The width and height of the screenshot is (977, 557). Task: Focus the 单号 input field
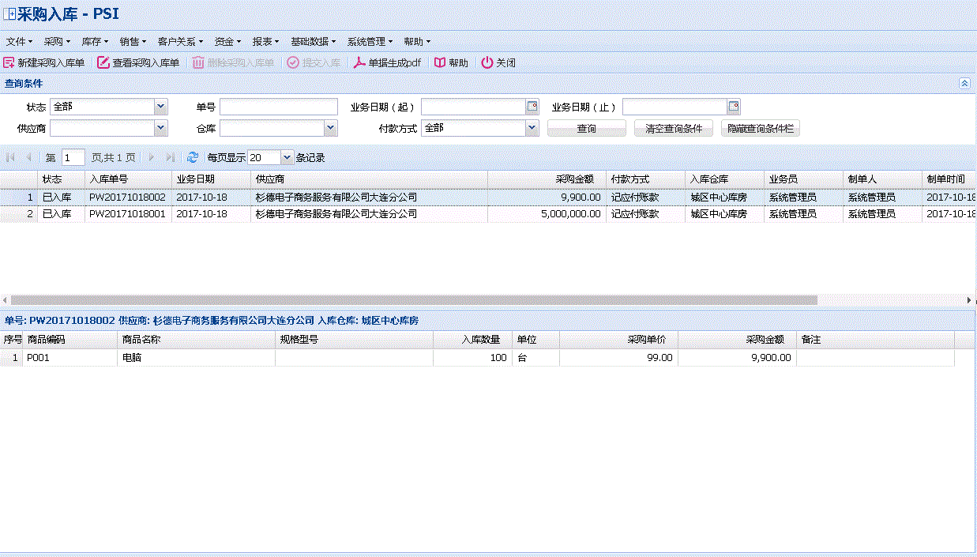click(x=279, y=107)
